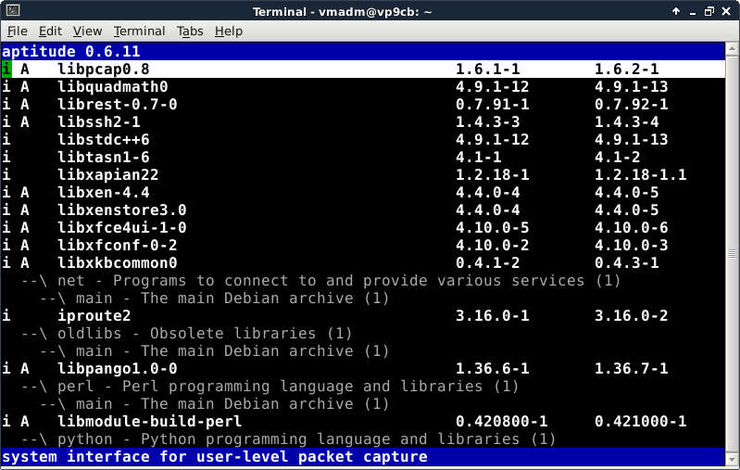Open the Edit menu
Screen dimensions: 740x470
click(x=50, y=32)
